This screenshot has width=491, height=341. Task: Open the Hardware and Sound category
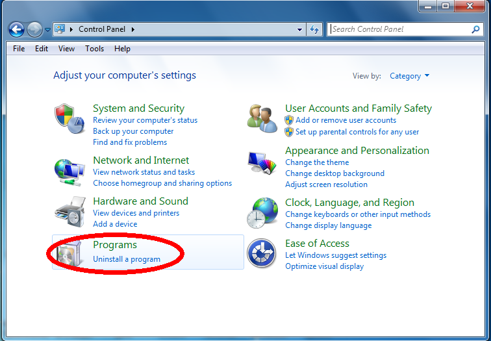[x=140, y=201]
